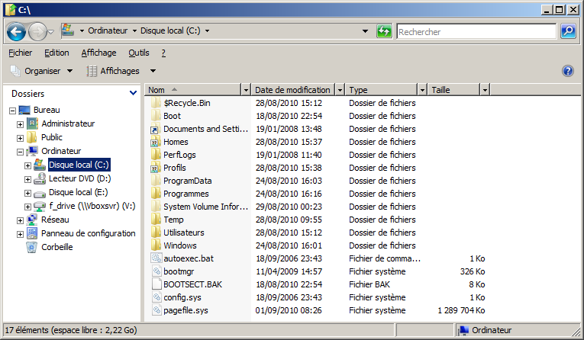Open the Outils menu
Viewport: 584px width, 340px height.
click(x=138, y=53)
